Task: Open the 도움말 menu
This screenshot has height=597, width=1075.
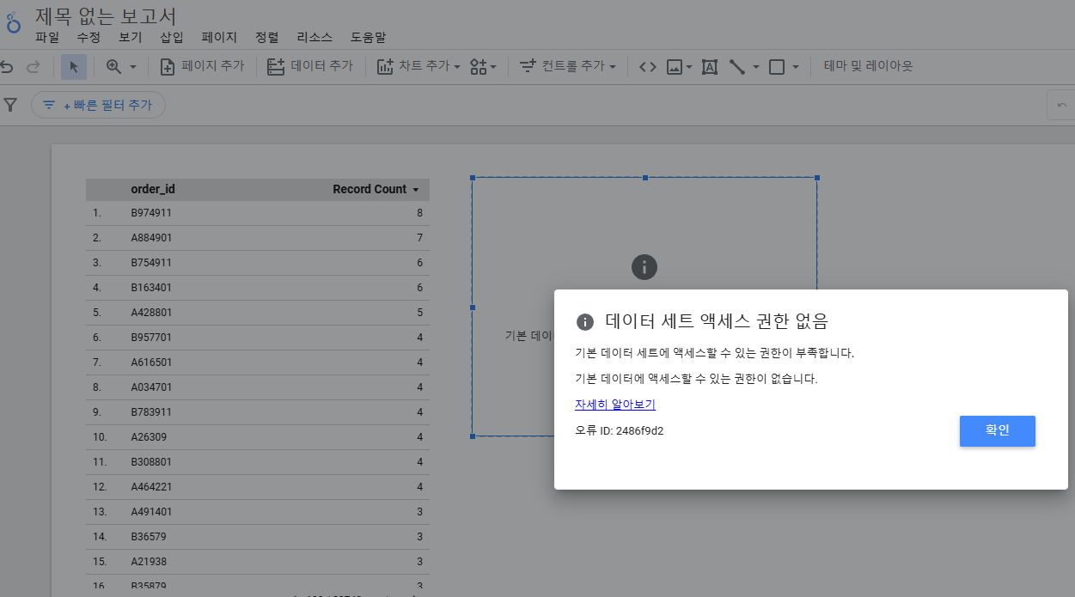Action: click(x=368, y=38)
